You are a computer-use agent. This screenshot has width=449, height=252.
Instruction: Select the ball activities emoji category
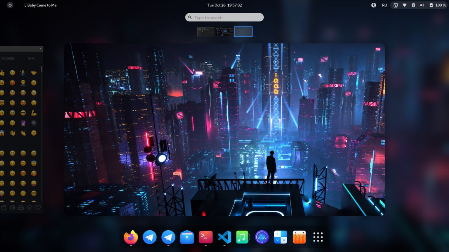point(12,208)
